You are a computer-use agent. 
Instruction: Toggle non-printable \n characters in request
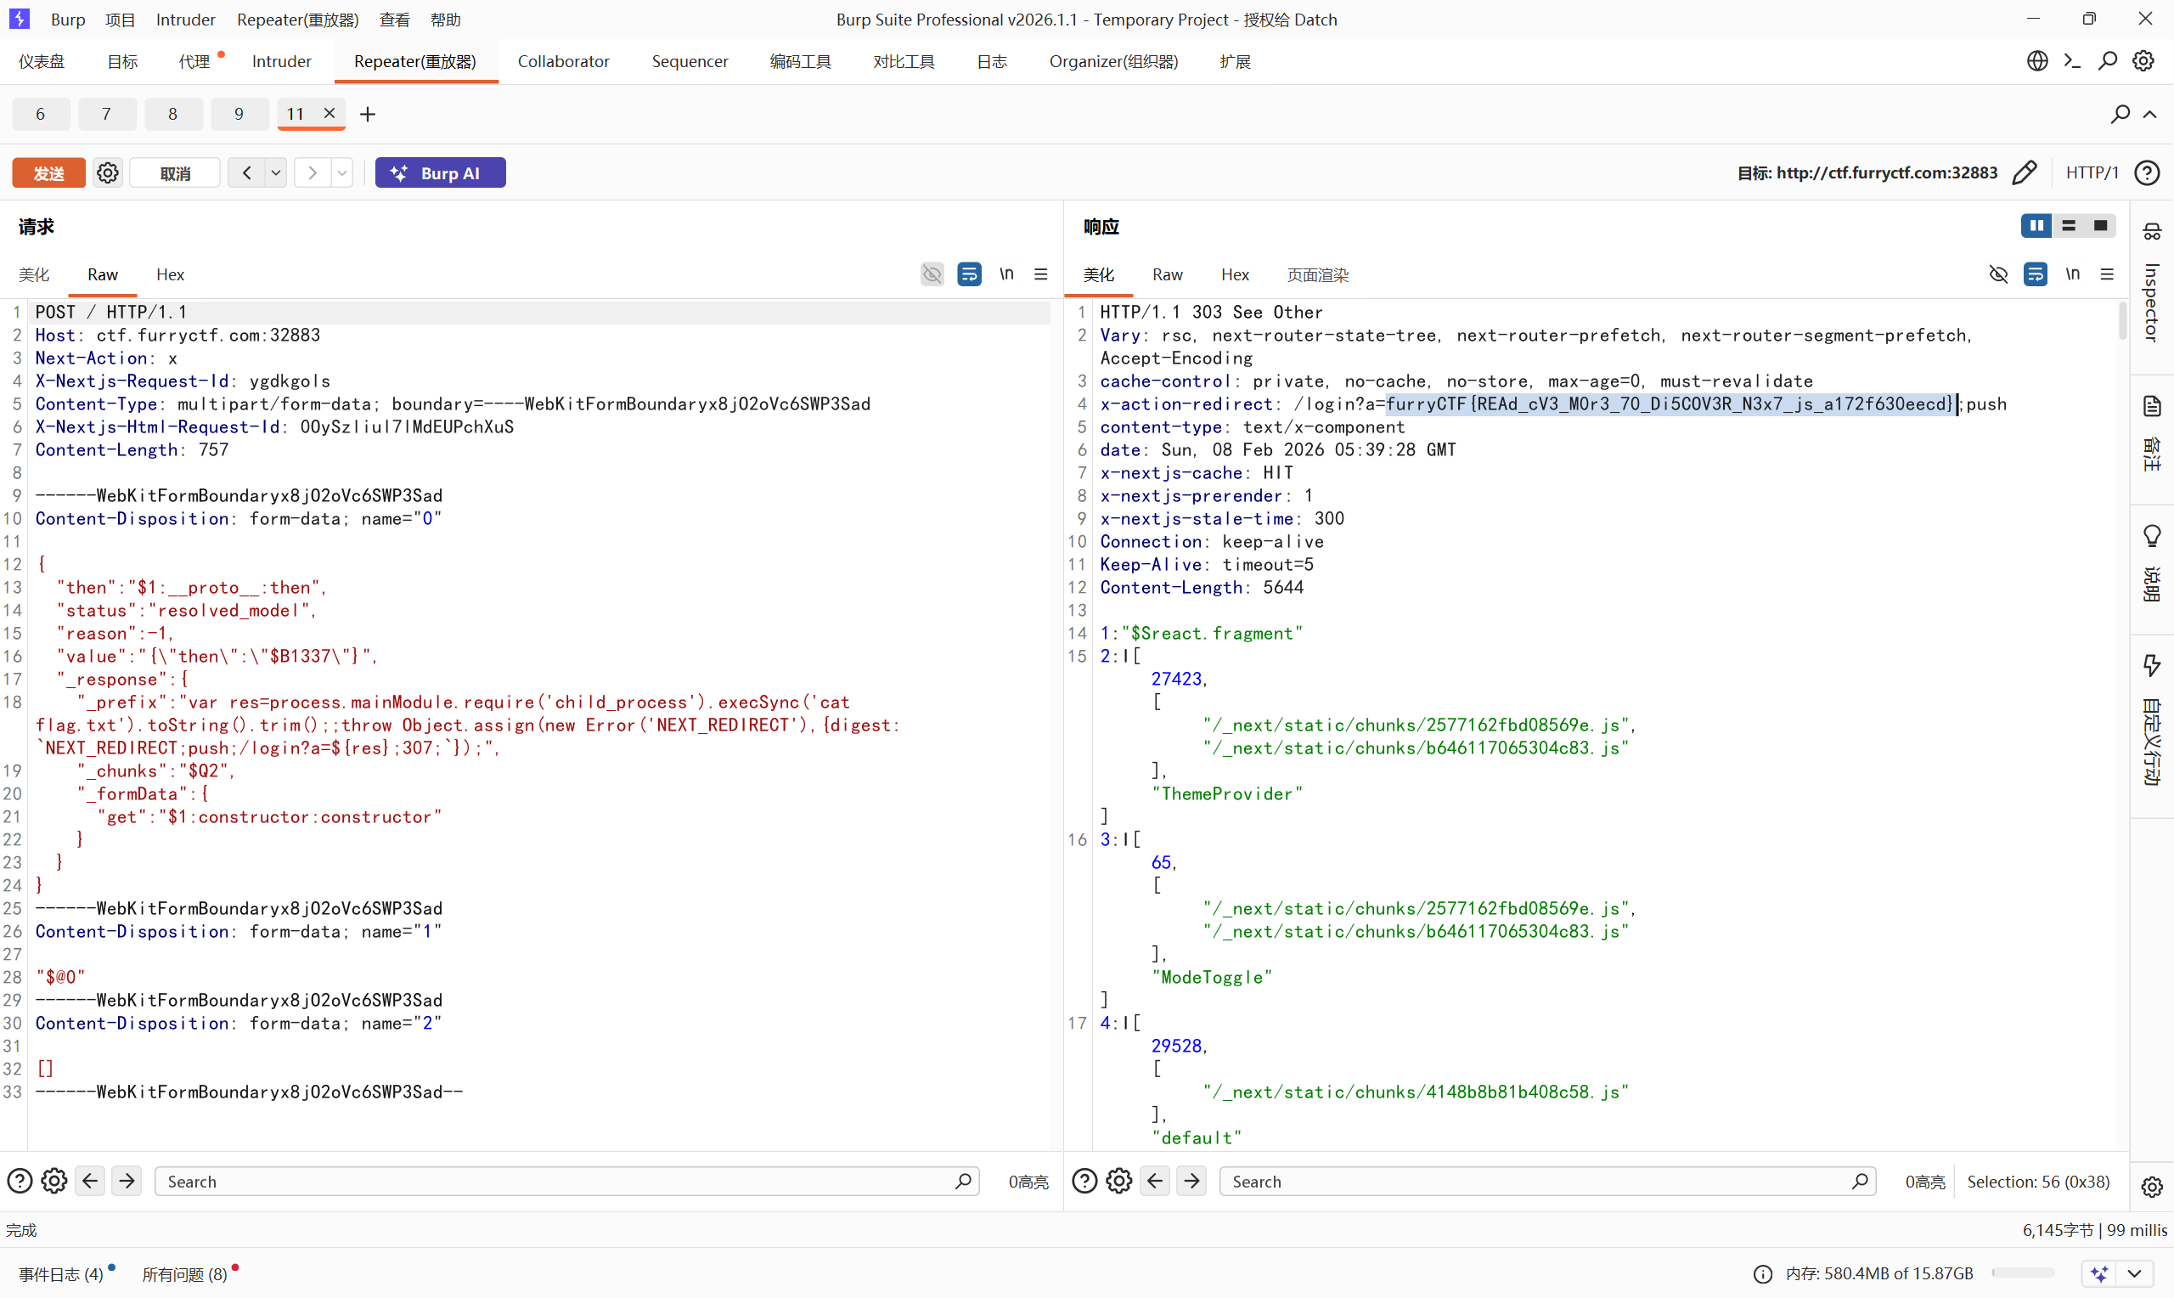point(1006,274)
